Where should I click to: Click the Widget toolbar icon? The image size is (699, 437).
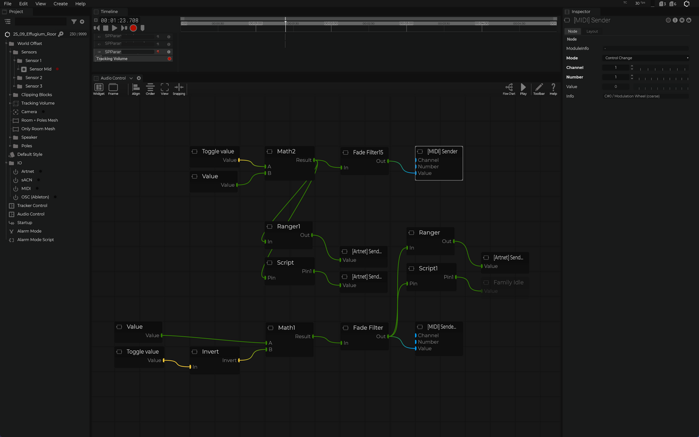coord(99,88)
